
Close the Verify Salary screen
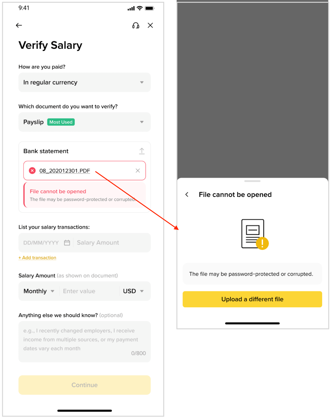point(150,25)
